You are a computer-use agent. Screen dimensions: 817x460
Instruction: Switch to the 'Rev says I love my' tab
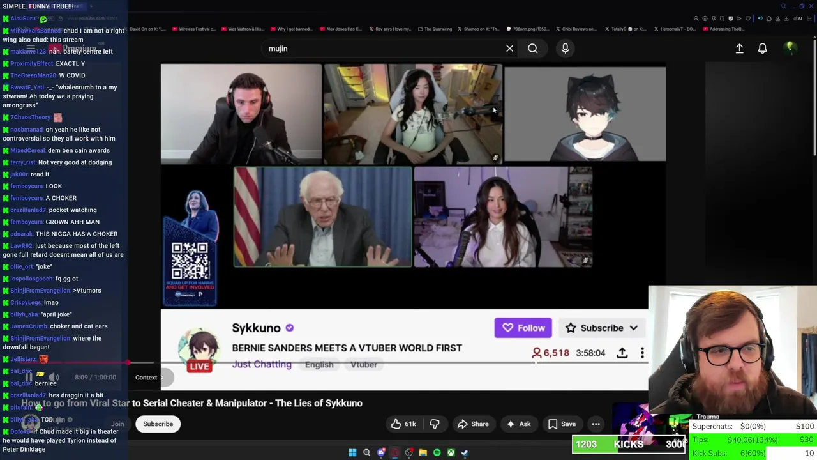pos(389,29)
